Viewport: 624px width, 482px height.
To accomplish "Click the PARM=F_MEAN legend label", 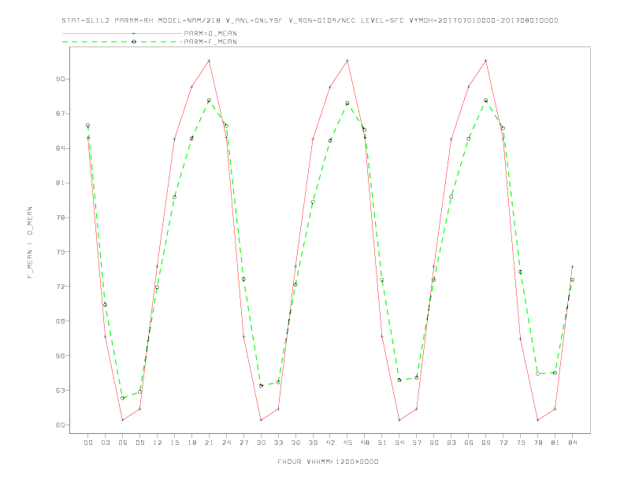I will (x=210, y=42).
